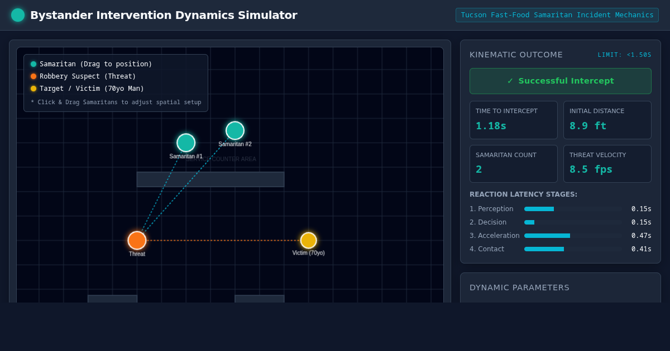Viewport: 670px width, 351px height.
Task: Click the Initial Distance 8.9 ft value
Action: (588, 126)
